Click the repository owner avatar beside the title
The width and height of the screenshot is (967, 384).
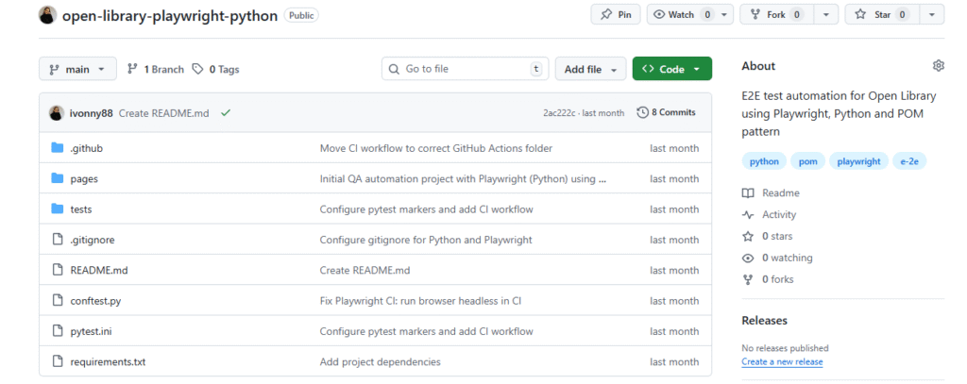pos(47,15)
